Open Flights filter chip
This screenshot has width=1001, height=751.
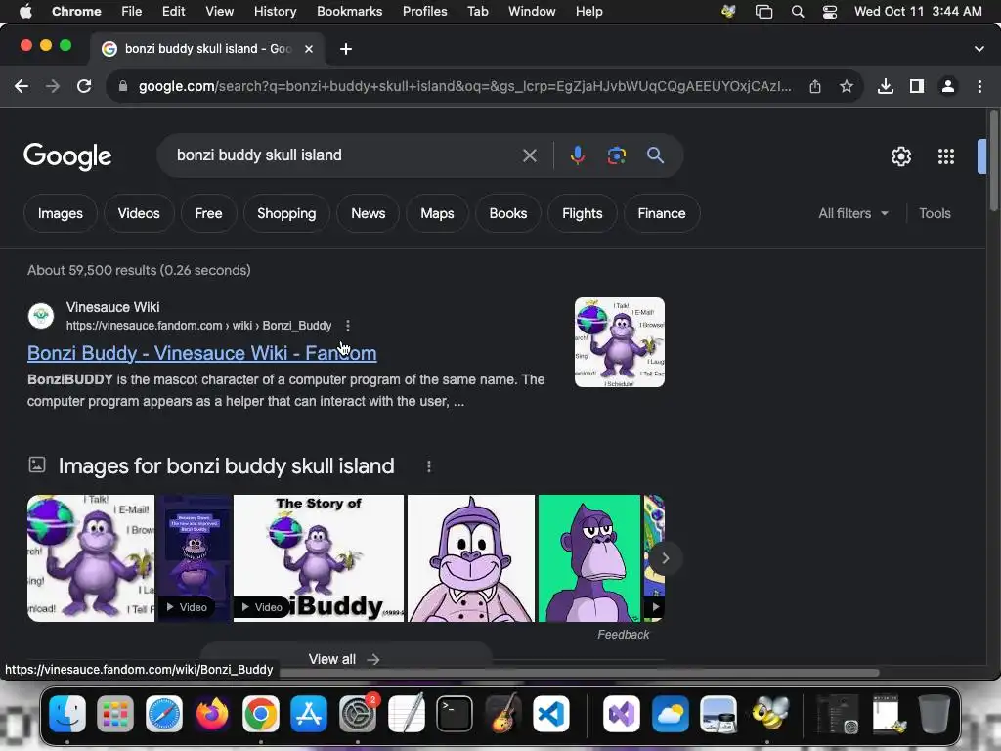[x=583, y=213]
